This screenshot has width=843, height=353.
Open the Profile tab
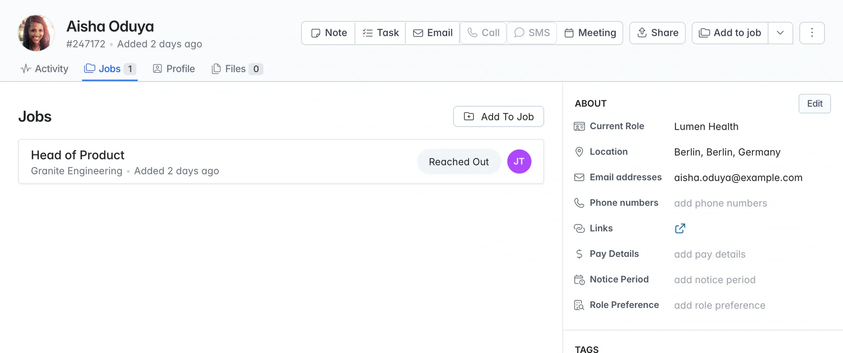[174, 69]
